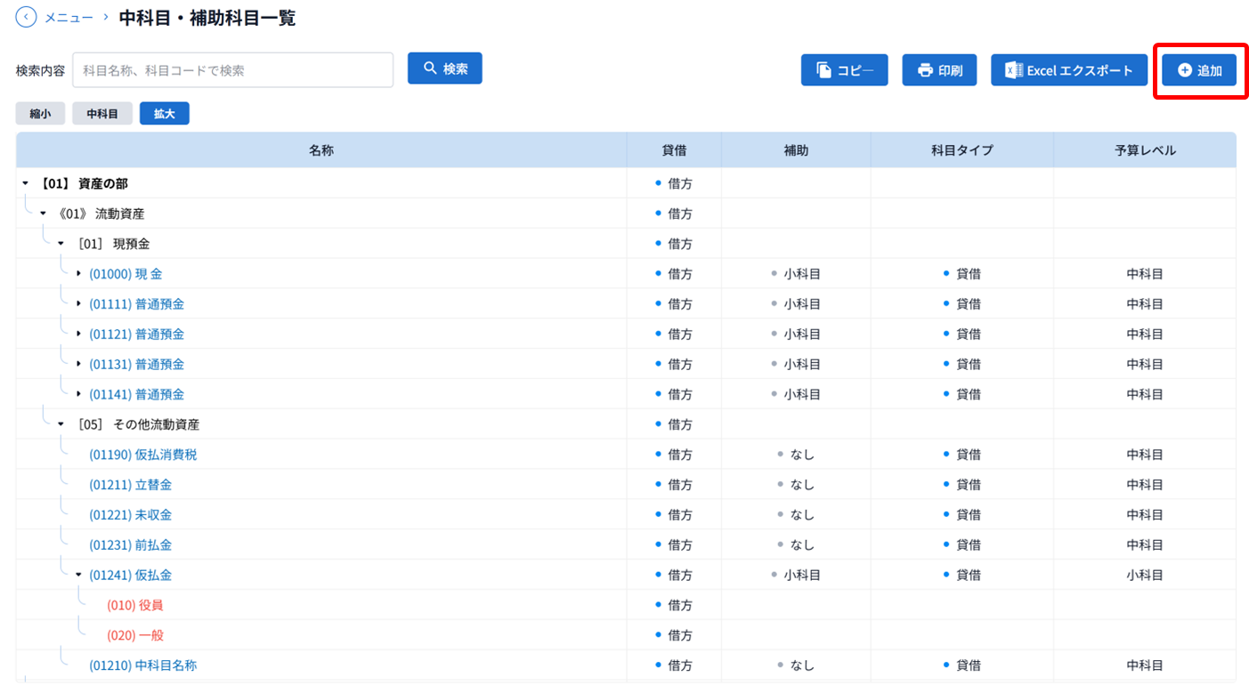This screenshot has height=693, width=1249.
Task: Click 中科目 budget level in 立替金 row
Action: (1145, 485)
